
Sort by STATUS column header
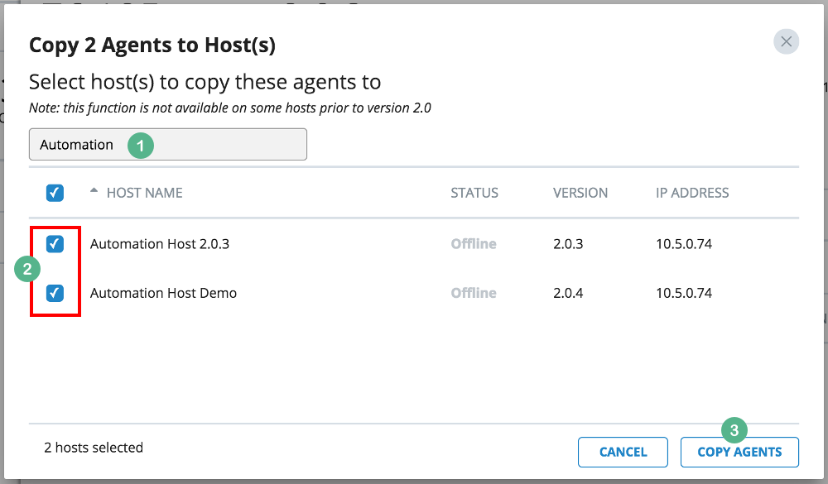[x=474, y=193]
